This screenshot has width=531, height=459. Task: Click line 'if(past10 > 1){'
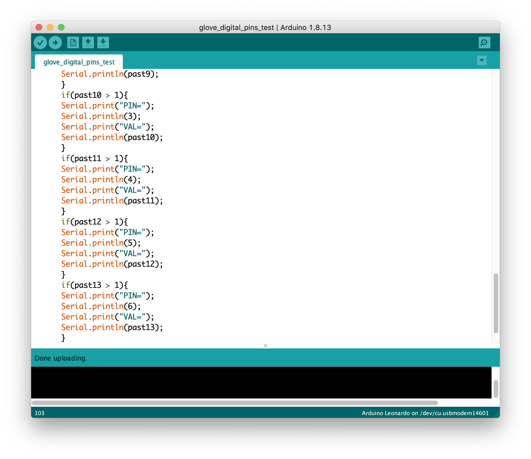coord(95,95)
